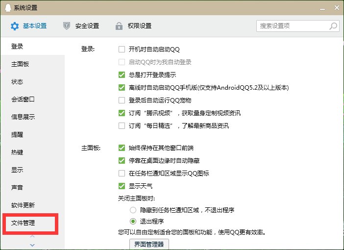Click the 界面管理器 button
Screen dimensions: 344x250
coord(149,244)
